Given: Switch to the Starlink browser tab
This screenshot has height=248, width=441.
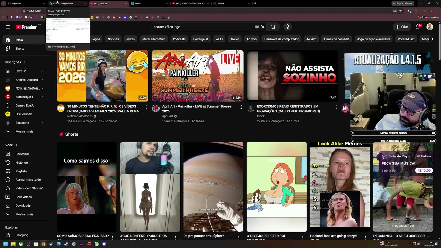Looking at the screenshot, I should 231,3.
